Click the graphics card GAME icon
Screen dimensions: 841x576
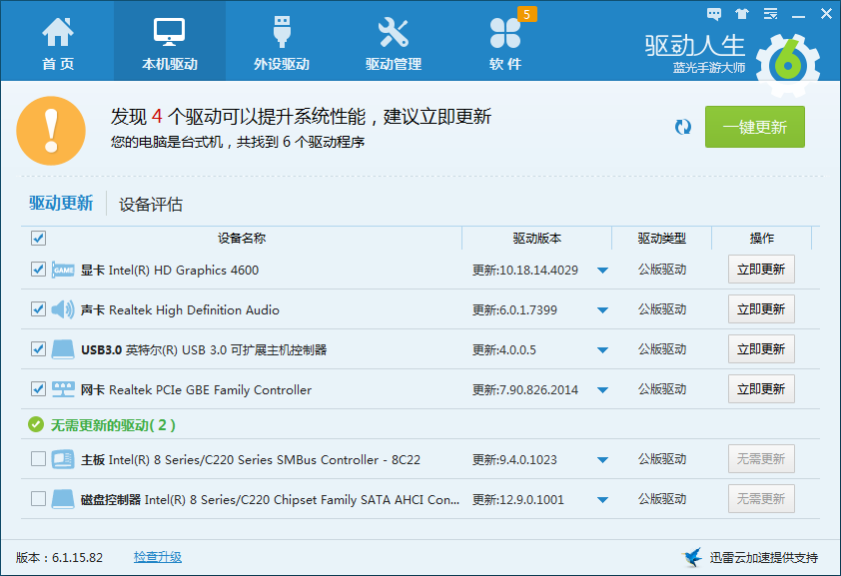tap(63, 270)
